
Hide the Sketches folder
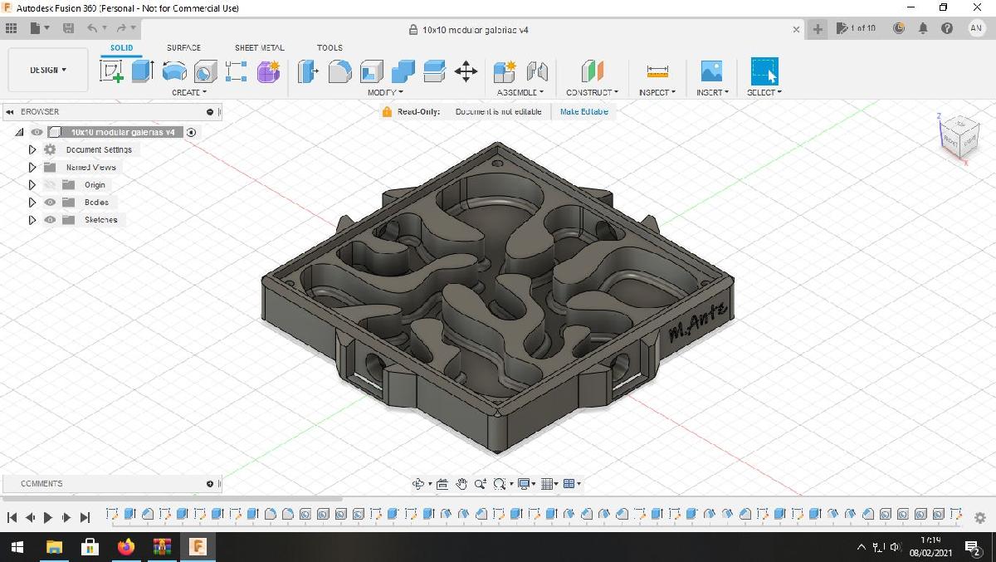(50, 220)
